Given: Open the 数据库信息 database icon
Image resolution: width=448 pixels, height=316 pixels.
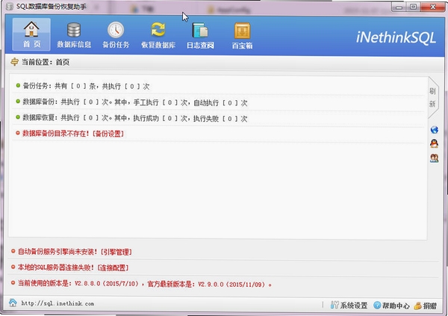Looking at the screenshot, I should (x=74, y=35).
